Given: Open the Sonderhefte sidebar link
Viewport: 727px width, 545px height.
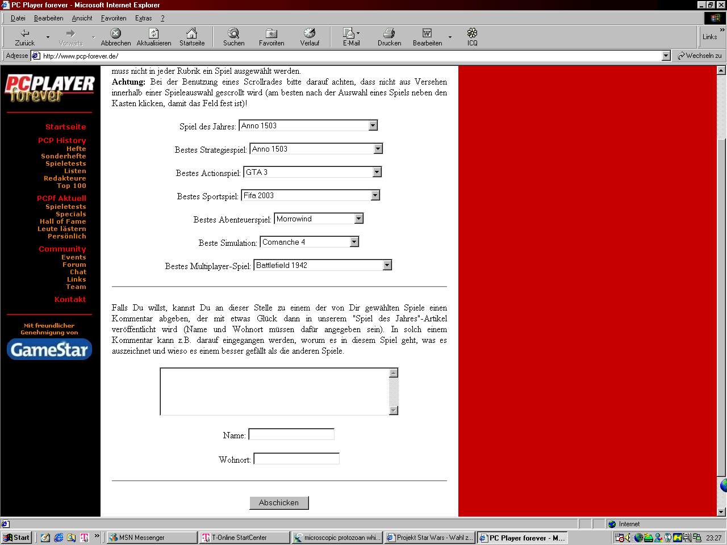Looking at the screenshot, I should 64,156.
